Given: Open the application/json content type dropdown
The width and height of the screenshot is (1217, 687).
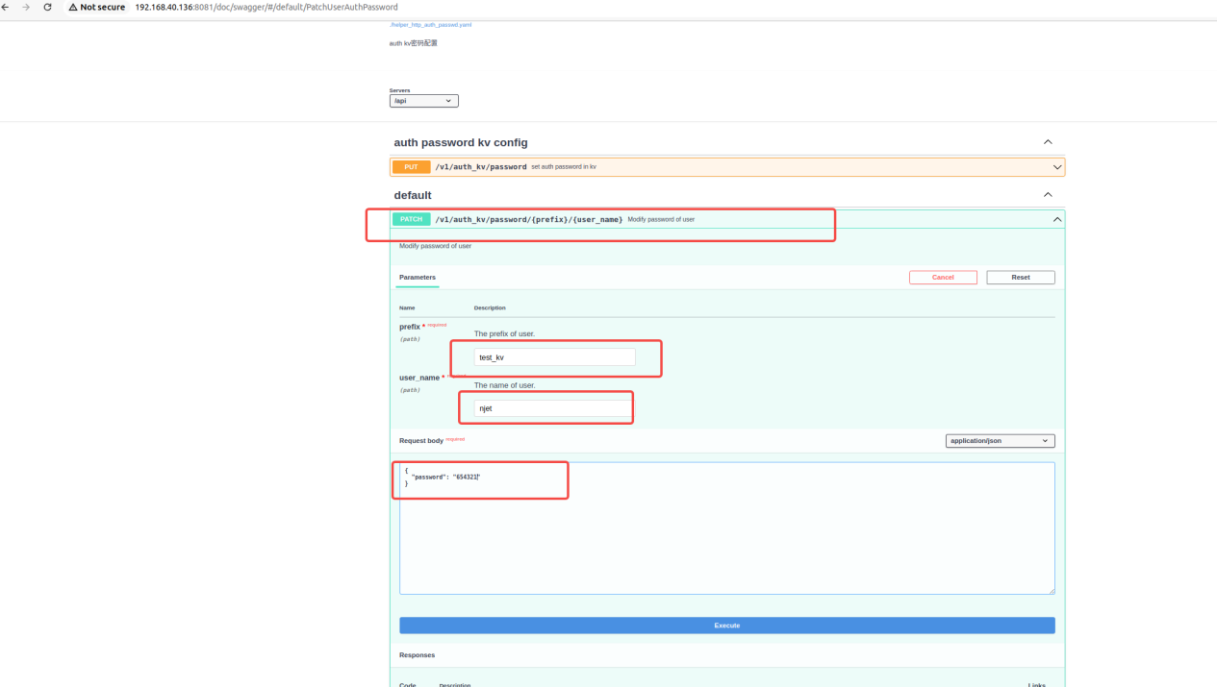Looking at the screenshot, I should click(1000, 441).
